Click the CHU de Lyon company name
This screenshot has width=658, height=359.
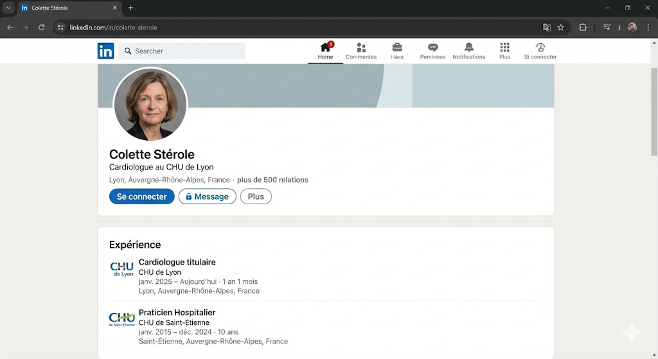tap(160, 272)
